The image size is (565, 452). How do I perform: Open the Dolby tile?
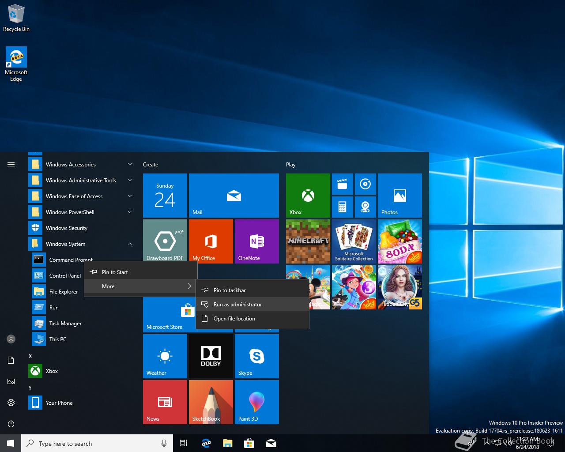point(211,356)
